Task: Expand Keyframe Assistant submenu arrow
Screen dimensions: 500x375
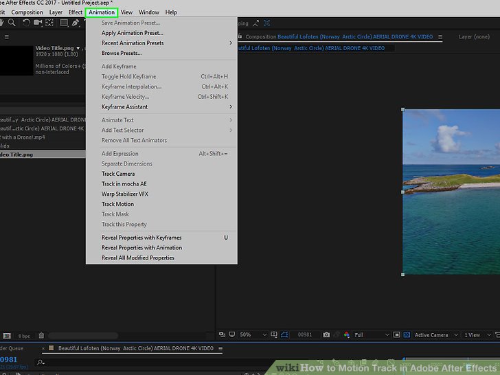Action: pyautogui.click(x=231, y=107)
